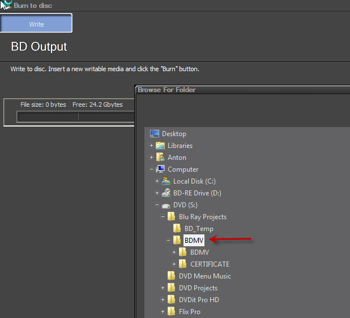This screenshot has height=318, width=350.
Task: Collapse the Computer node
Action: pos(151,169)
